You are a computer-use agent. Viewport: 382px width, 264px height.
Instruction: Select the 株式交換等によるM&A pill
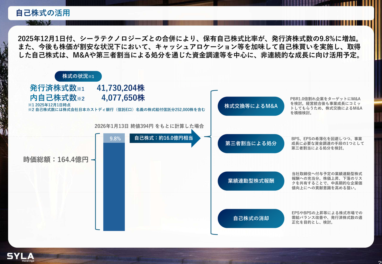click(x=251, y=106)
